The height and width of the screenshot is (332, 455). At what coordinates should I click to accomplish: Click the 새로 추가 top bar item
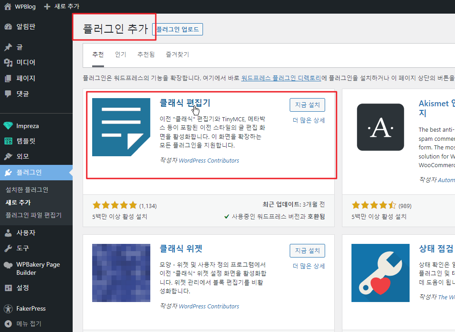click(61, 6)
